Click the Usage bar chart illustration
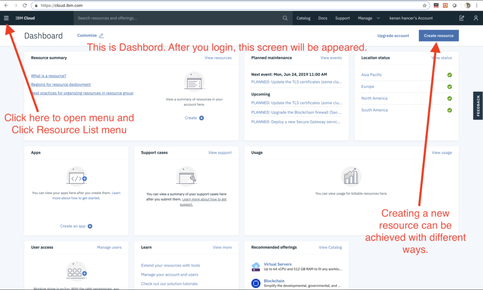Screen dimensions: 483x290 pyautogui.click(x=351, y=177)
